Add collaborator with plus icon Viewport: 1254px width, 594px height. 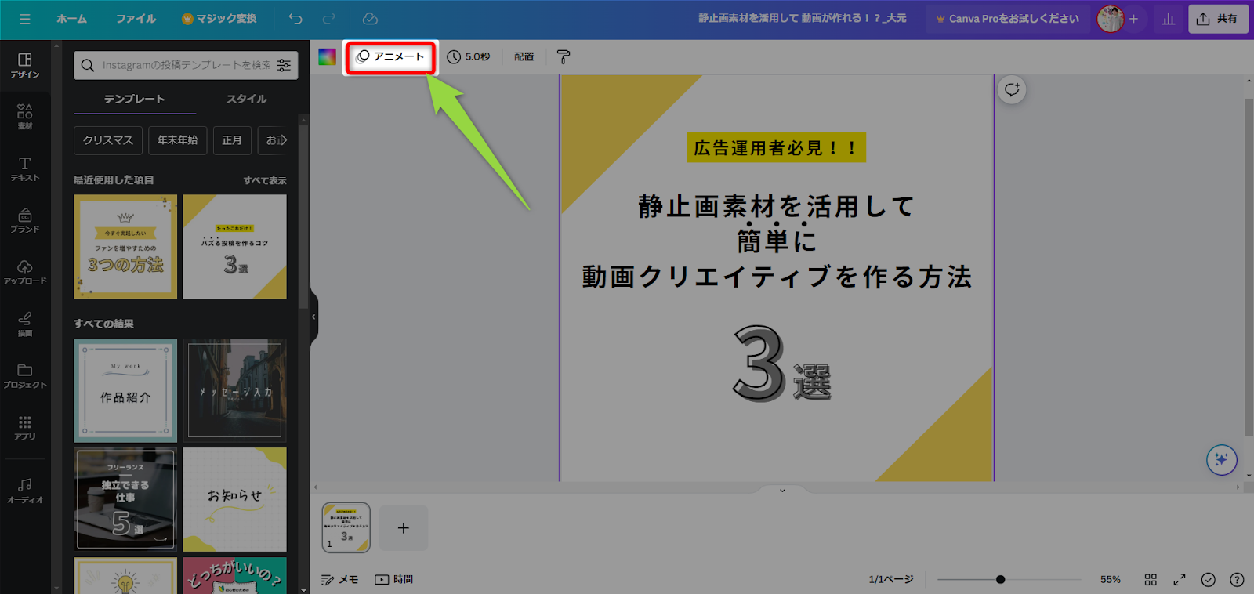click(x=1133, y=19)
